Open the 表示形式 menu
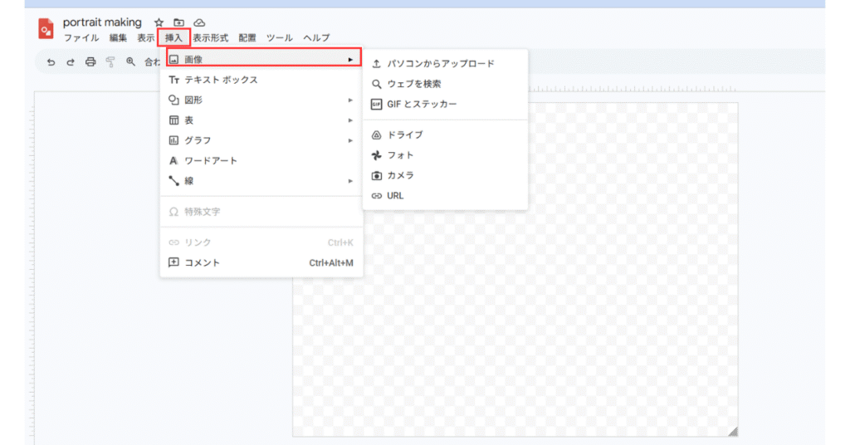This screenshot has height=445, width=850. coord(211,38)
